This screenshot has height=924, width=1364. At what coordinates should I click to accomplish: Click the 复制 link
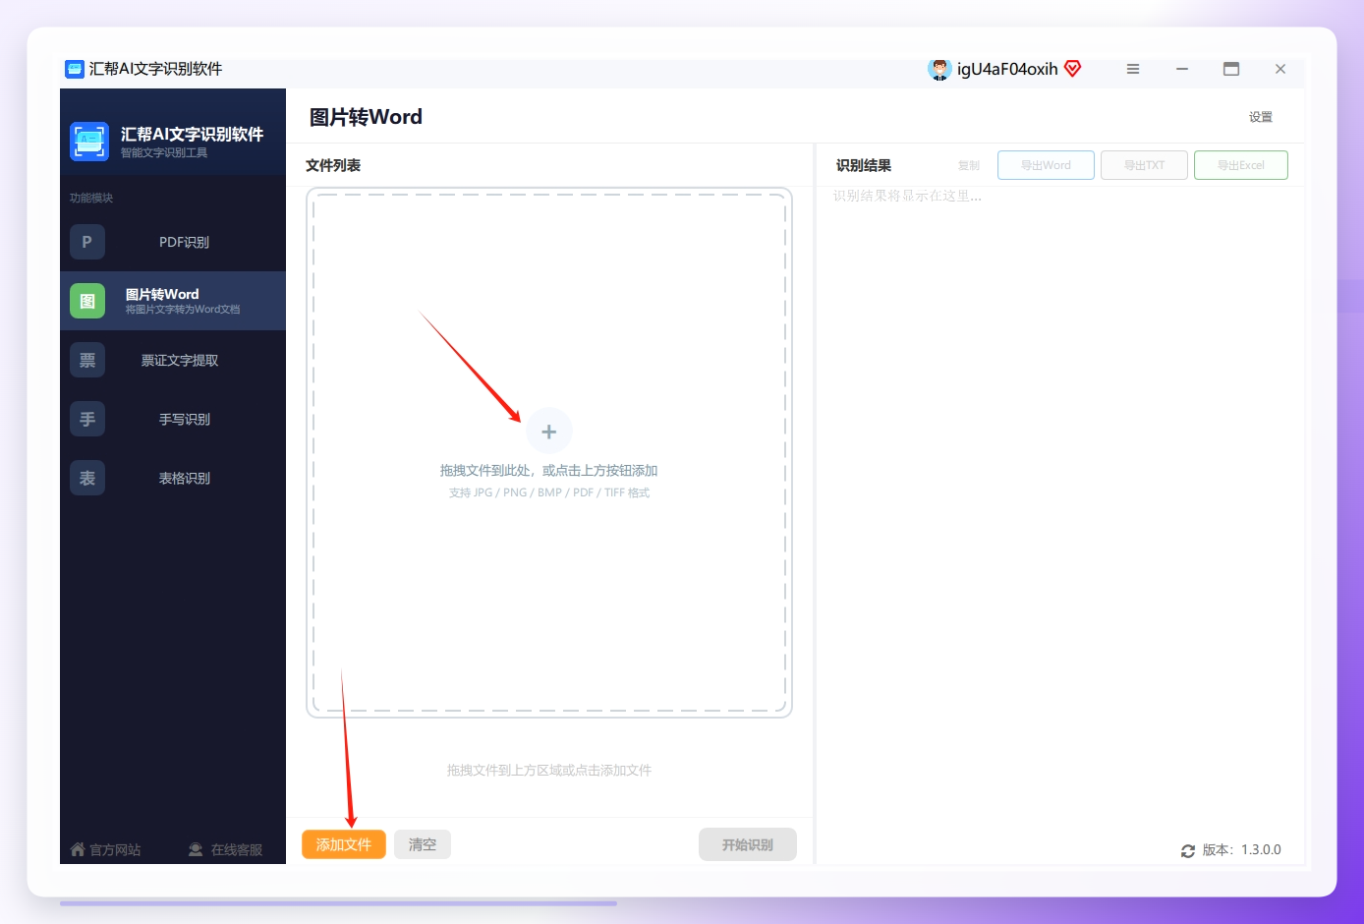pyautogui.click(x=969, y=166)
